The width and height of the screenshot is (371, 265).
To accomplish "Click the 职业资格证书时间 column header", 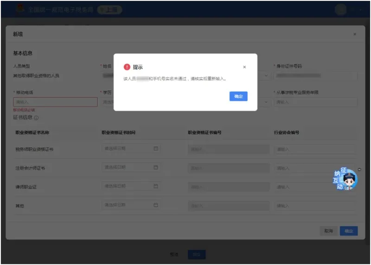I will pyautogui.click(x=119, y=132).
